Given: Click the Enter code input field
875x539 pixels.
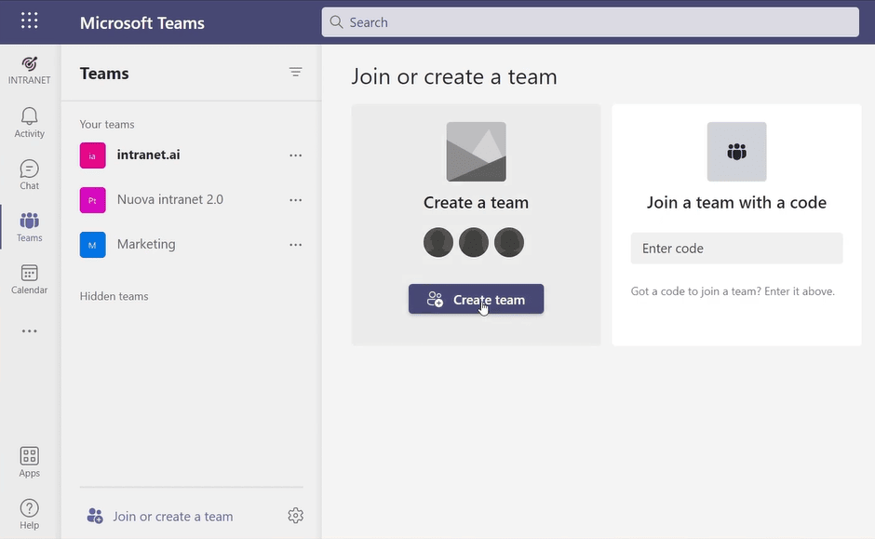Looking at the screenshot, I should pos(736,249).
